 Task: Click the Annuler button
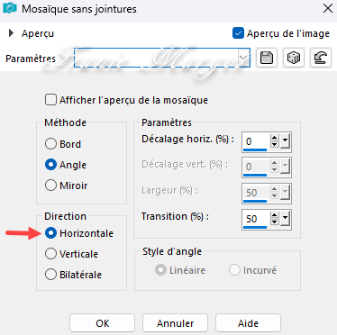(175, 323)
